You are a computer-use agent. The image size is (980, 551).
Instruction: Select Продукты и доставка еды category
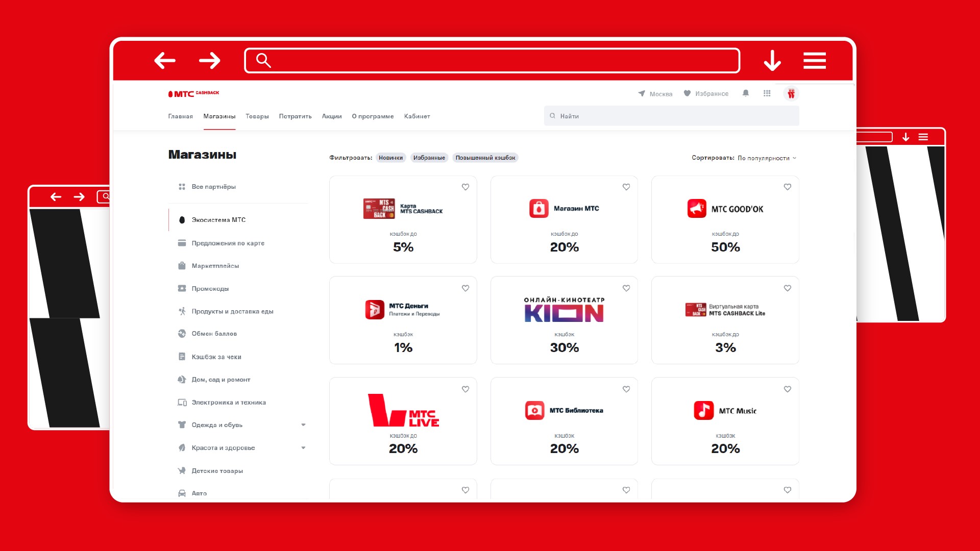(226, 311)
